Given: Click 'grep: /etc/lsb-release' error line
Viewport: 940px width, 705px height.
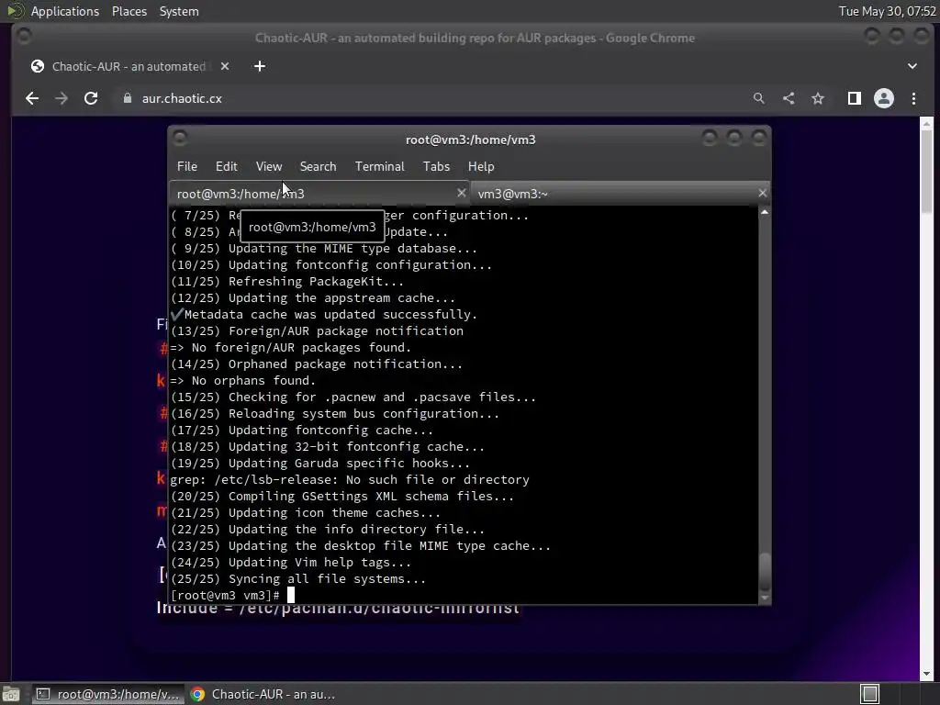Looking at the screenshot, I should click(x=350, y=479).
